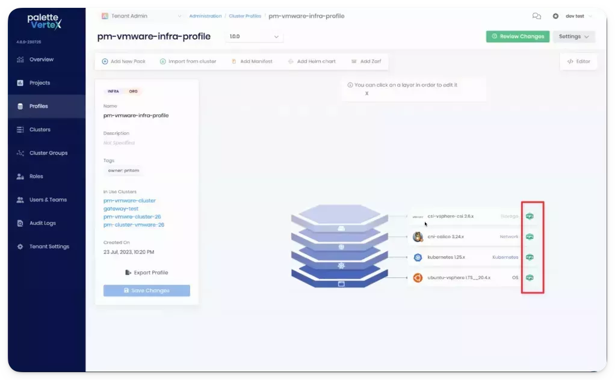
Task: Click the Review Changes button
Action: (518, 37)
